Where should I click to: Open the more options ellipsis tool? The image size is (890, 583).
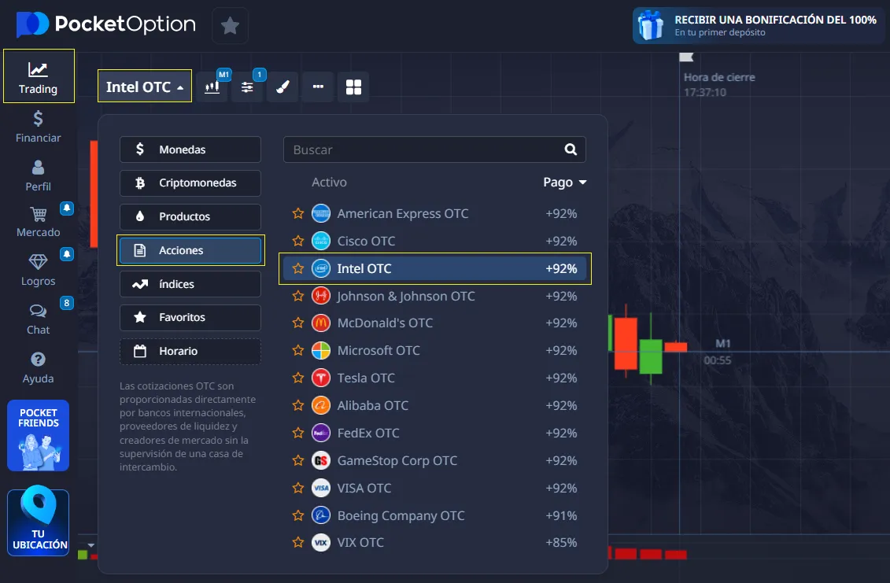318,87
